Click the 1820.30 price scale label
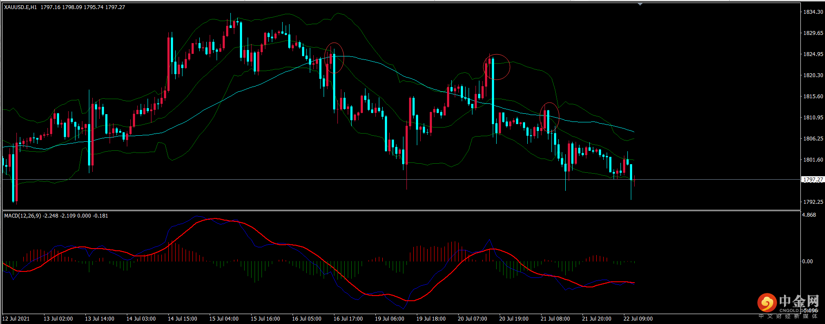Screen dimensions: 825x324 [x=812, y=75]
